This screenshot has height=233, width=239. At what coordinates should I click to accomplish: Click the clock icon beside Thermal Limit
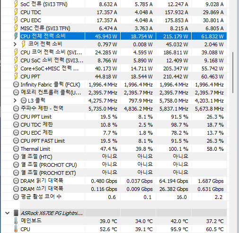[x=16, y=149]
